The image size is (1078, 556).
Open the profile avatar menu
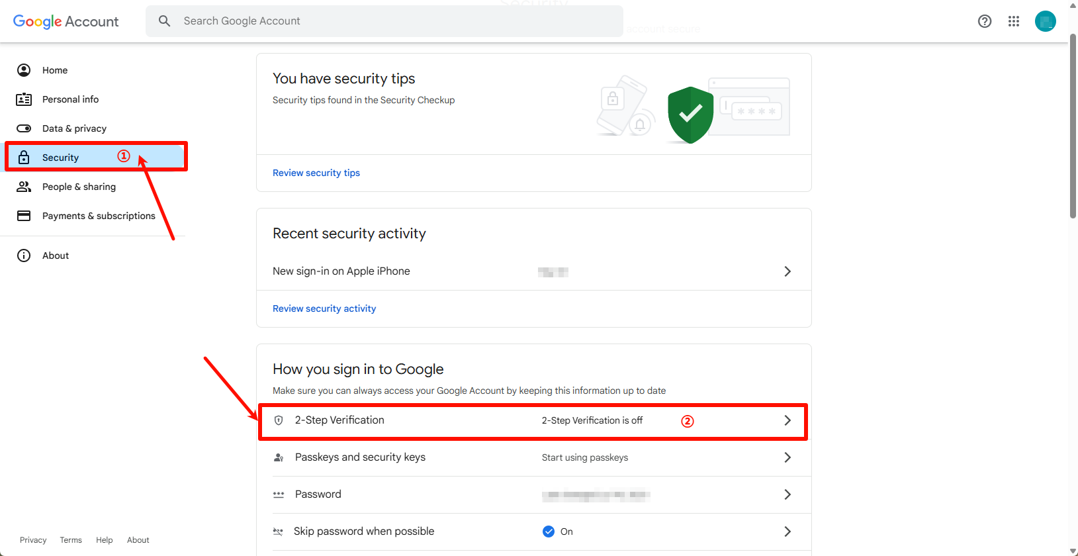pos(1046,21)
